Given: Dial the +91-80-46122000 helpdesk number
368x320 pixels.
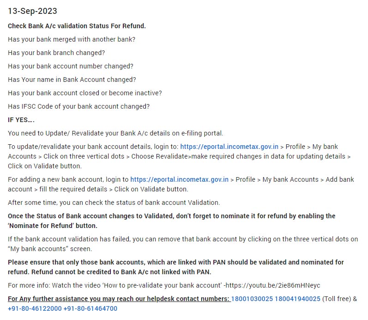Looking at the screenshot, I should [x=35, y=308].
